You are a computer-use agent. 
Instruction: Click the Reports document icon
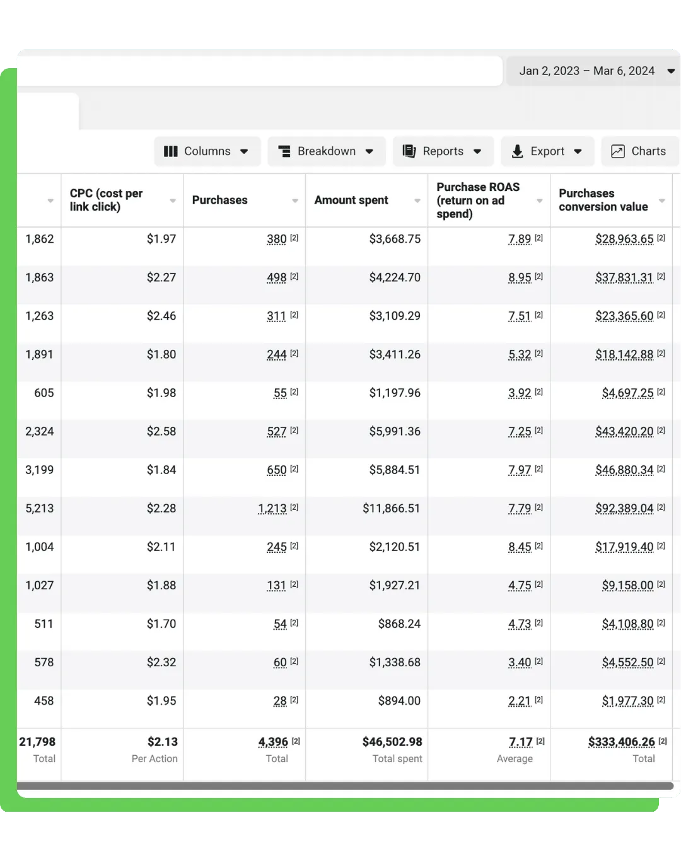pyautogui.click(x=409, y=151)
